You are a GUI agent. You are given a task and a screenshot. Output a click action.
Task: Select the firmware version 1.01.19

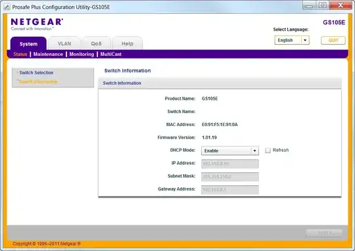(x=210, y=137)
